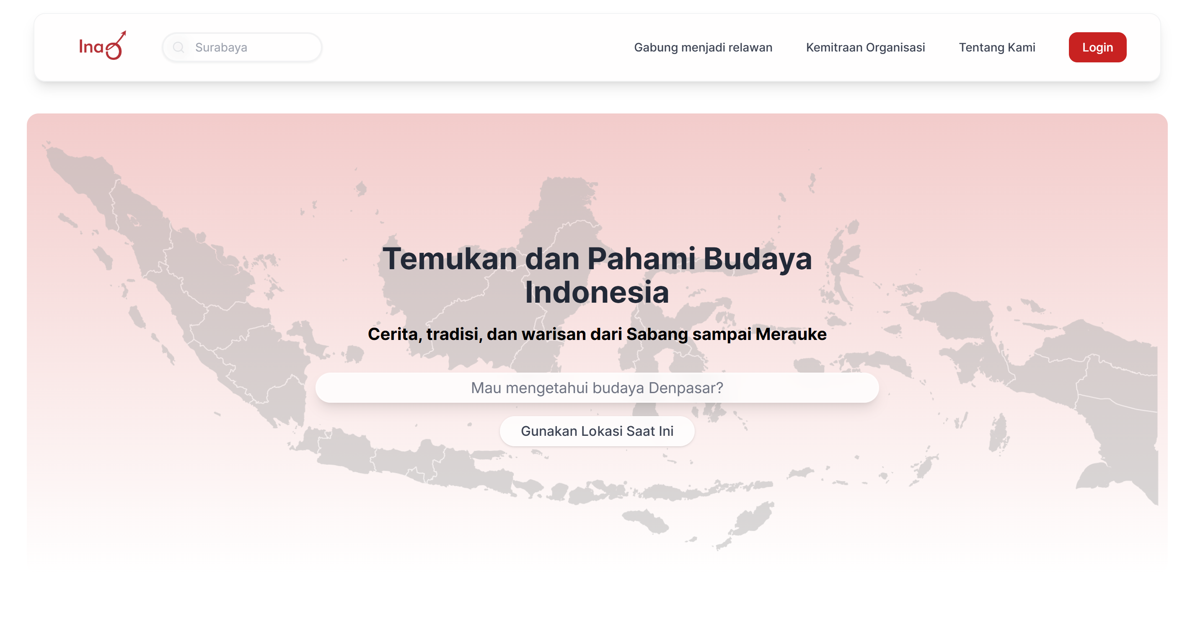Open Gabung menjadi relawan page
Image resolution: width=1190 pixels, height=633 pixels.
point(703,48)
